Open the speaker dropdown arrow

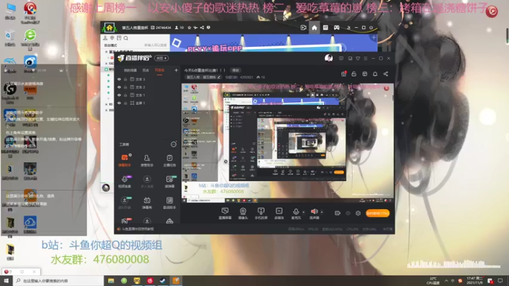click(322, 212)
